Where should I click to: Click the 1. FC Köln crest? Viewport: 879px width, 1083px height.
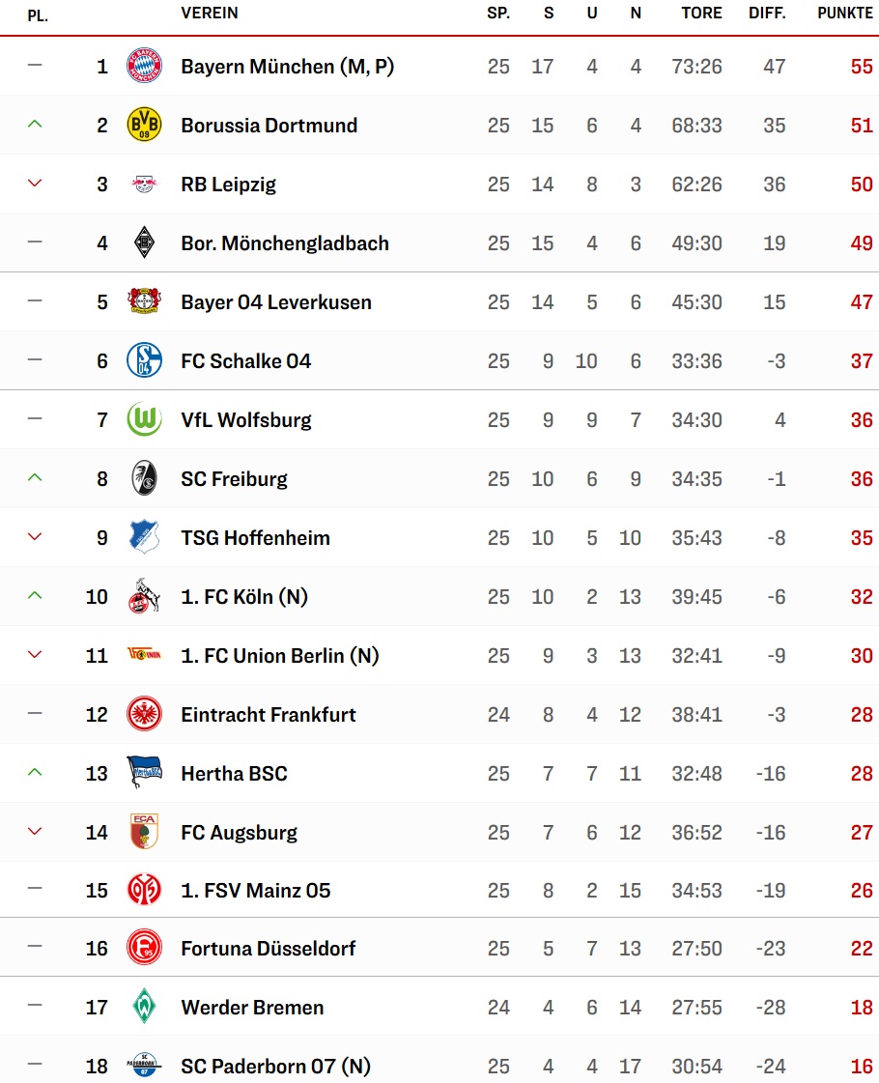145,596
